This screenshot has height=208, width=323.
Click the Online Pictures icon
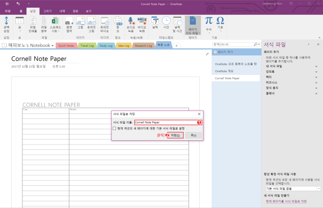(92, 21)
